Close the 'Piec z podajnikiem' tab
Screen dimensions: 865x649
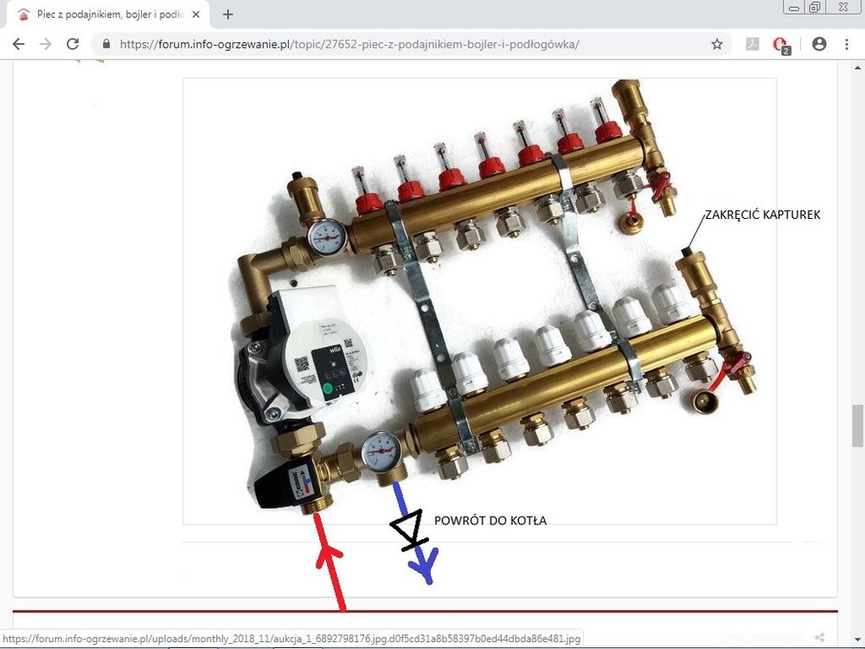[195, 15]
